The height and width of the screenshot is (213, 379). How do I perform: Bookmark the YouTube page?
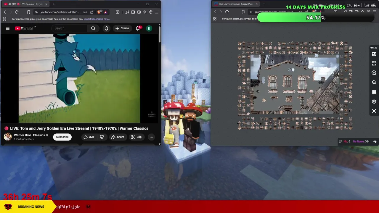pos(28,12)
